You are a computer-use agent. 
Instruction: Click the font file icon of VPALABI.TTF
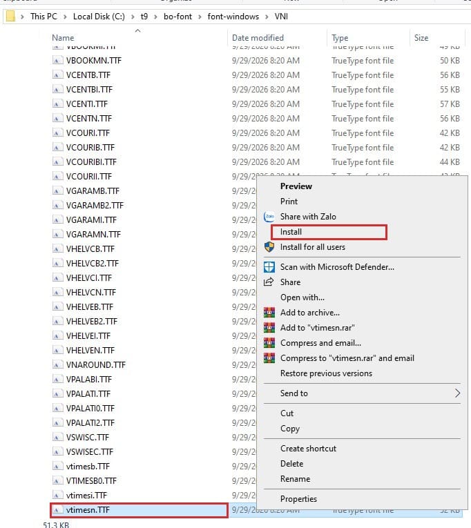coord(57,379)
